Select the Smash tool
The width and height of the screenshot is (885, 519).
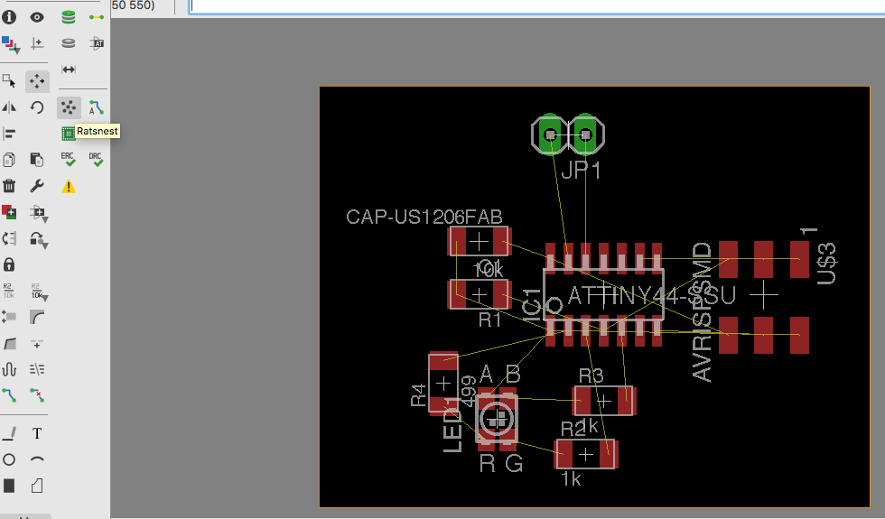click(9, 317)
